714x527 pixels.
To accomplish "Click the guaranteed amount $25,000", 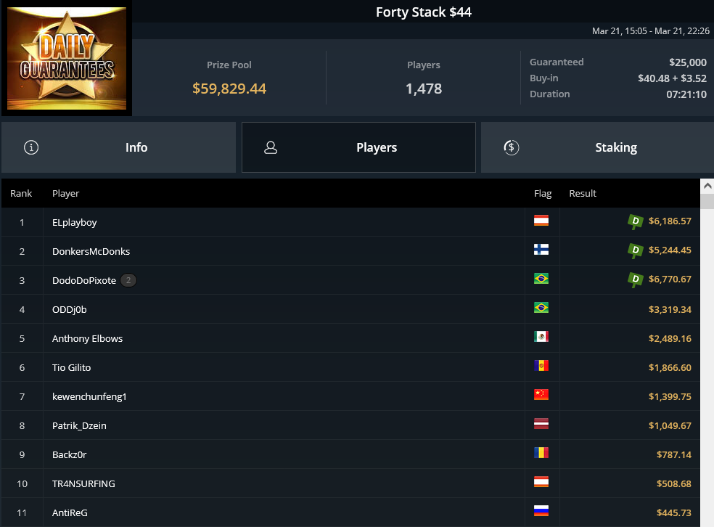I will point(688,62).
